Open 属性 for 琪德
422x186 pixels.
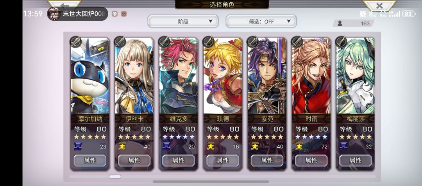pyautogui.click(x=223, y=161)
